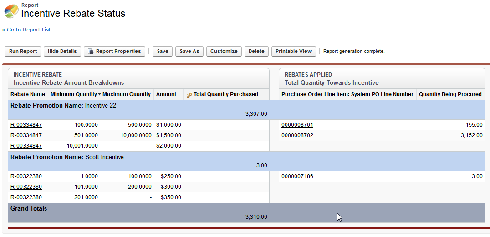
Task: Toggle Hide Details for the report
Action: point(62,52)
